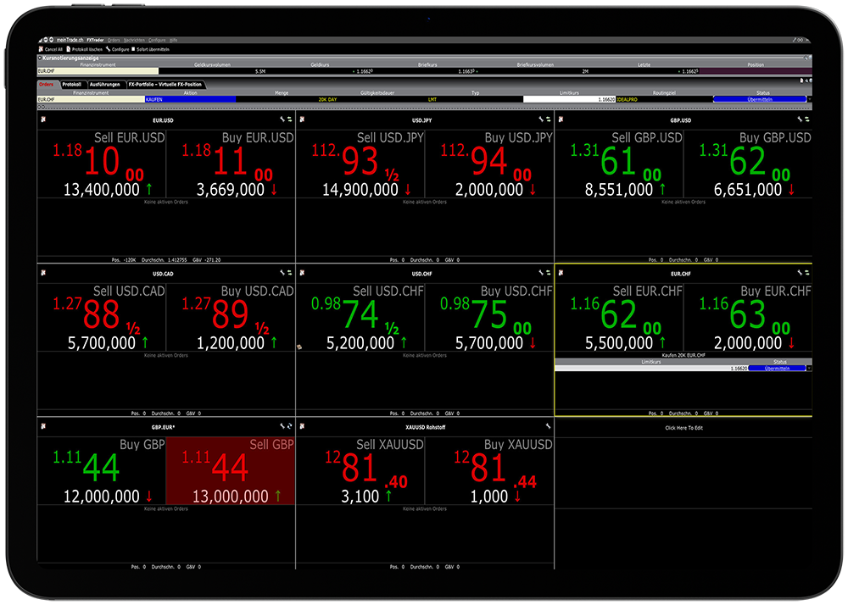Click pin icon in USD.JPY panel header
The height and width of the screenshot is (605, 848).
302,119
